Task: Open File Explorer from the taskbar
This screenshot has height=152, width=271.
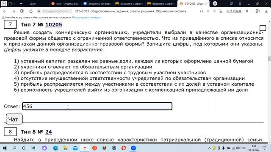Action: (65, 148)
